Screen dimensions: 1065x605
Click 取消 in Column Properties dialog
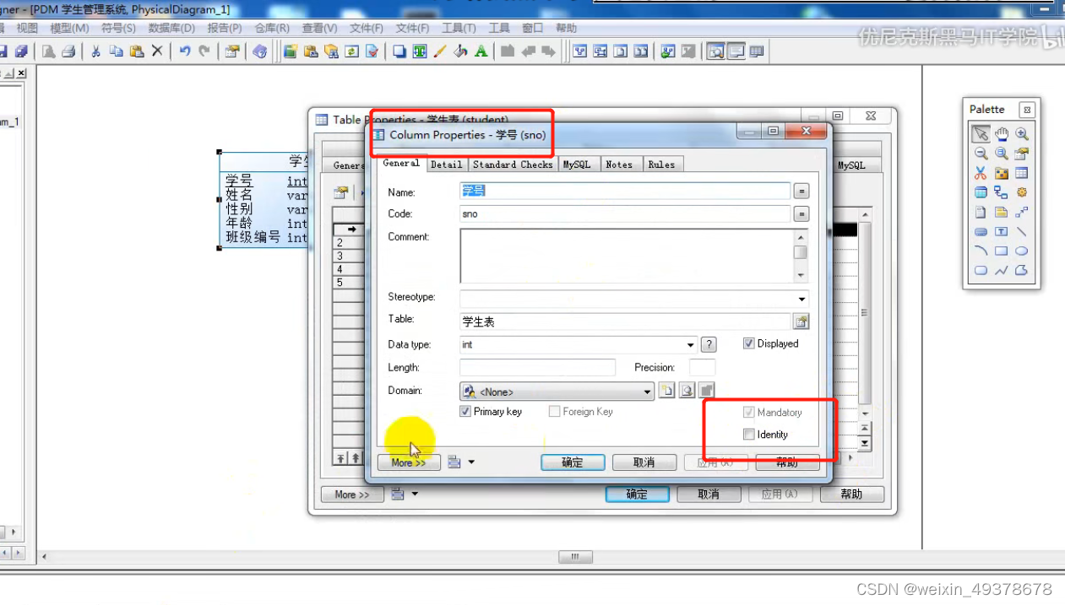tap(644, 462)
